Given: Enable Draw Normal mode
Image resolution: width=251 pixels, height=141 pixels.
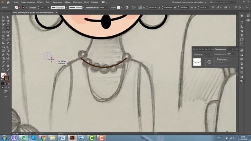Looking at the screenshot, I should [2, 87].
